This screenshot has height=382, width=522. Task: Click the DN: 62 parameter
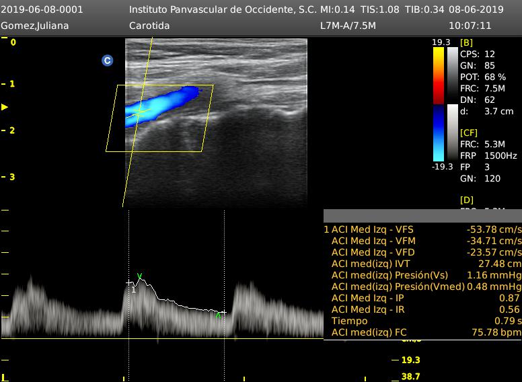(x=478, y=100)
